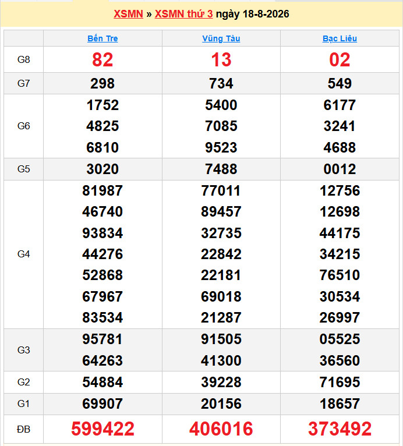The image size is (403, 446).
Task: Click the G6 number 4825
Action: 102,126
